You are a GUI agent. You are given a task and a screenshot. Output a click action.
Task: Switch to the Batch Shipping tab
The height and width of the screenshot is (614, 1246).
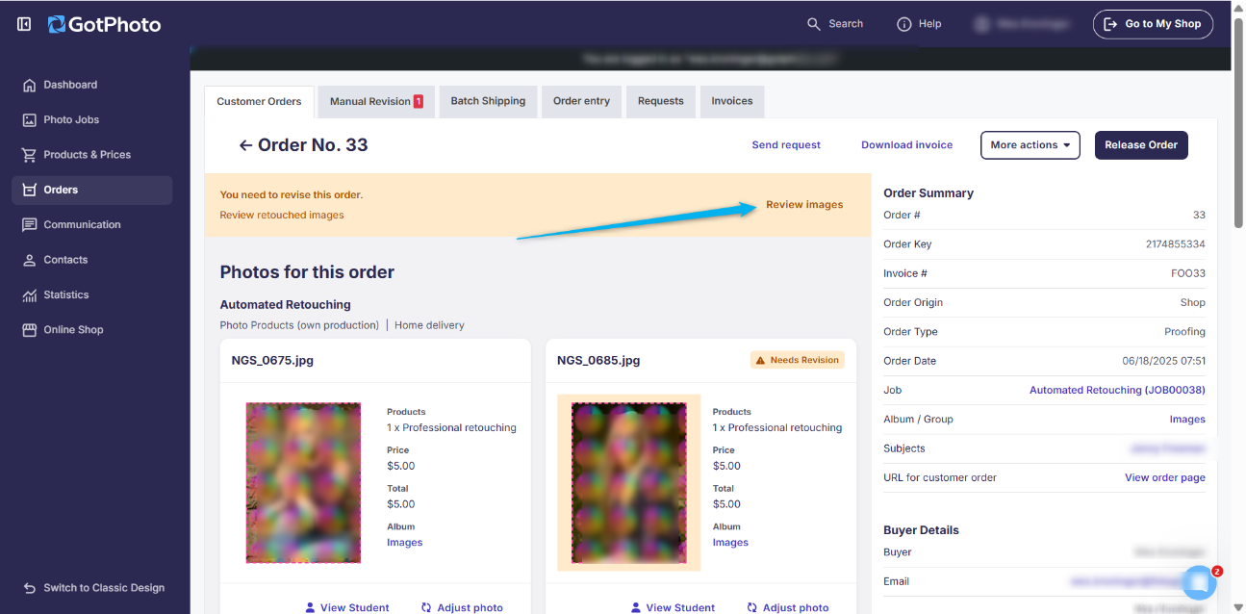tap(488, 101)
